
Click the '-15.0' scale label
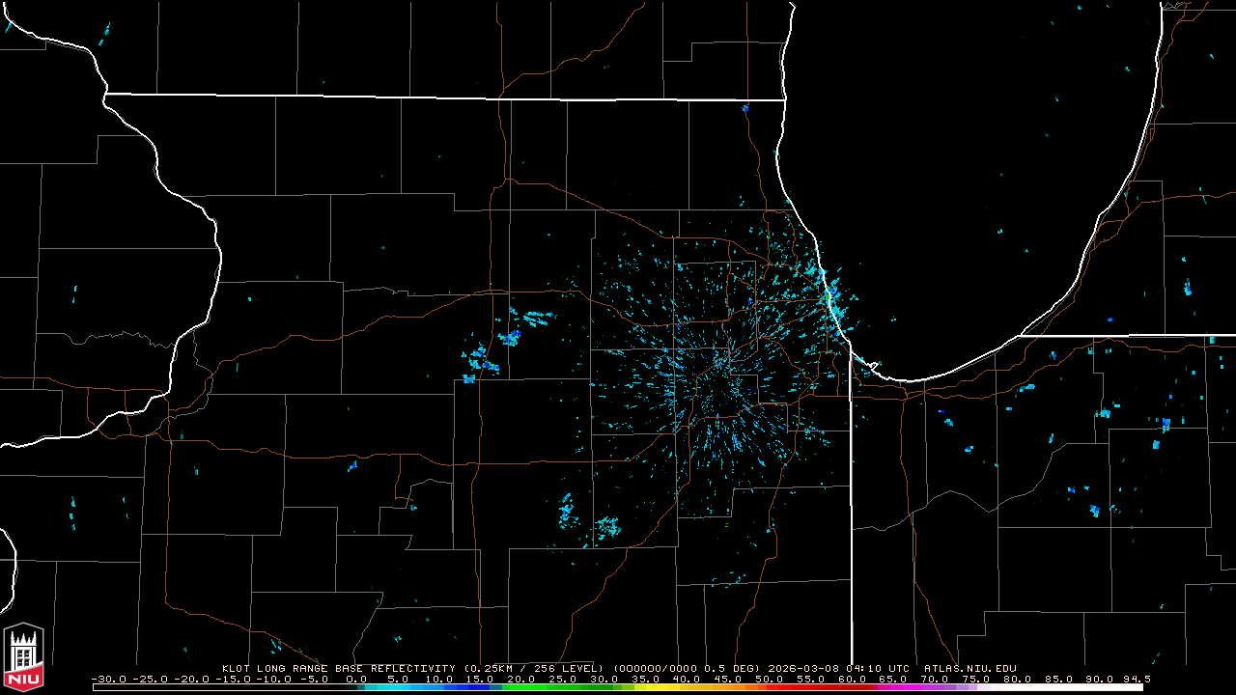pos(233,679)
